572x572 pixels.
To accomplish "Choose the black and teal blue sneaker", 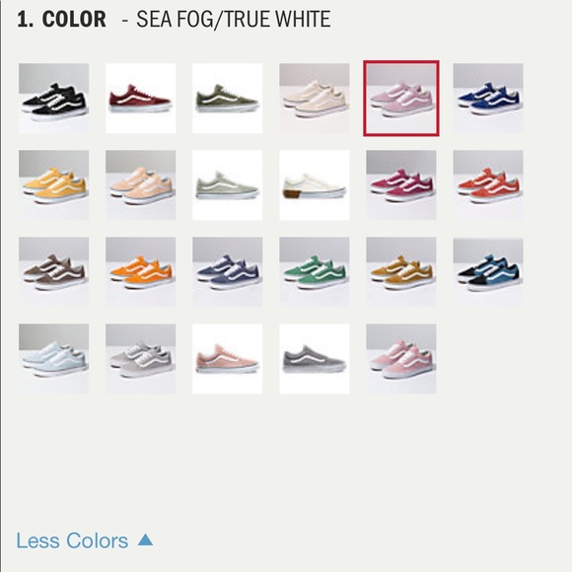I will click(x=488, y=272).
